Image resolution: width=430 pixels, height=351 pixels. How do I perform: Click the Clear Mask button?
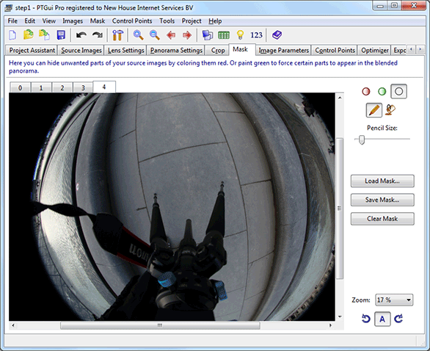[382, 219]
